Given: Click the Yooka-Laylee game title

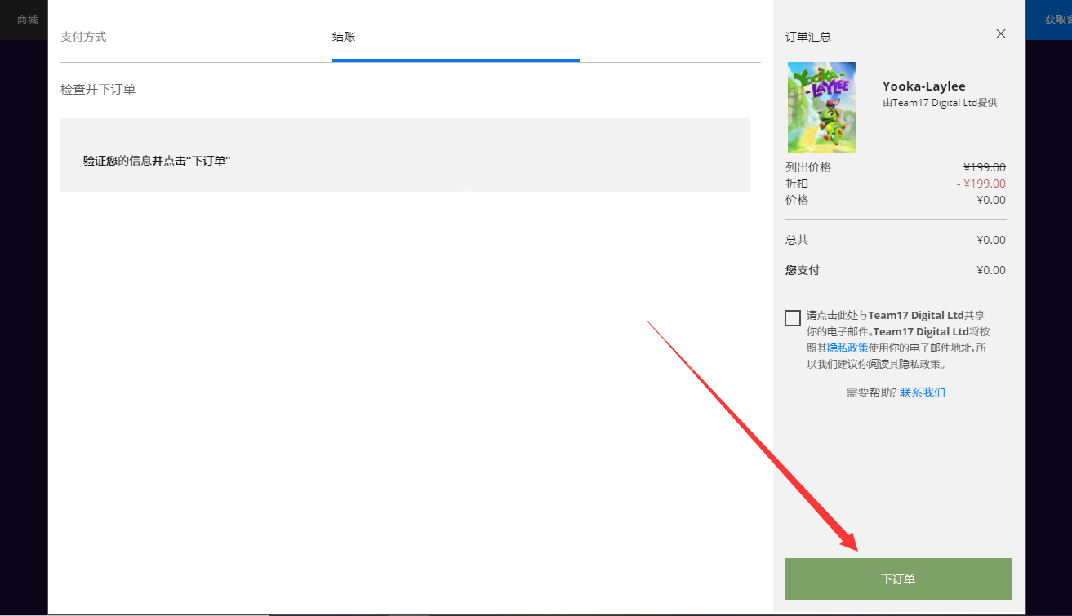Looking at the screenshot, I should [x=923, y=86].
